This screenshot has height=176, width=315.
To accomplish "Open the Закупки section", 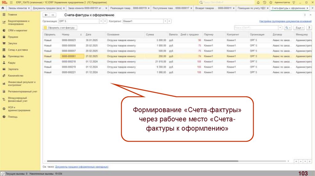I will [x=12, y=43].
